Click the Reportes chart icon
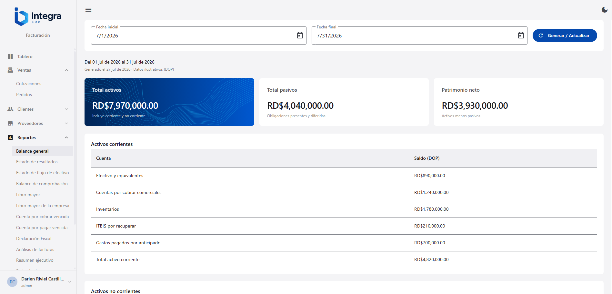Viewport: 612px width, 294px height. [10, 137]
